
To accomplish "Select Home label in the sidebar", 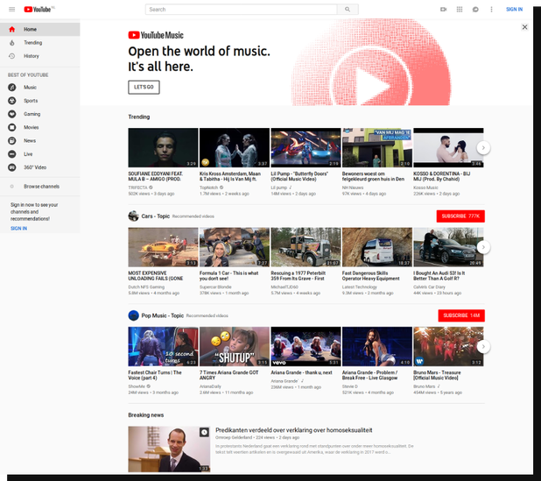I will (x=30, y=29).
